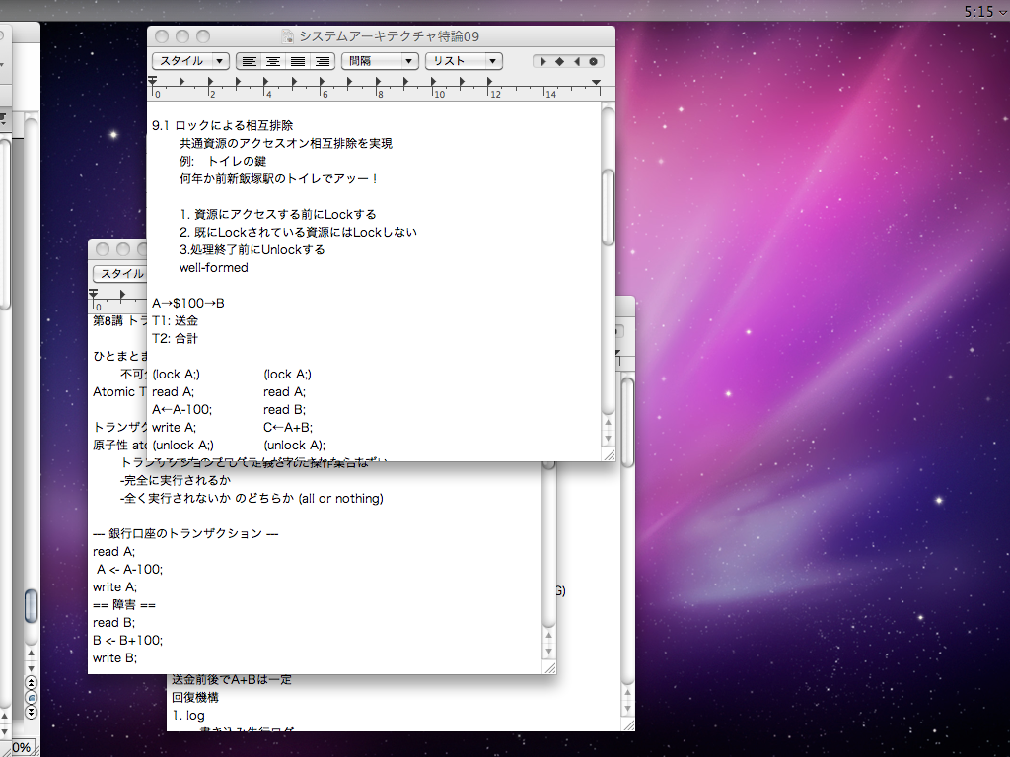Viewport: 1010px width, 757px height.
Task: Click 'read B;' in the front window
Action: point(285,409)
